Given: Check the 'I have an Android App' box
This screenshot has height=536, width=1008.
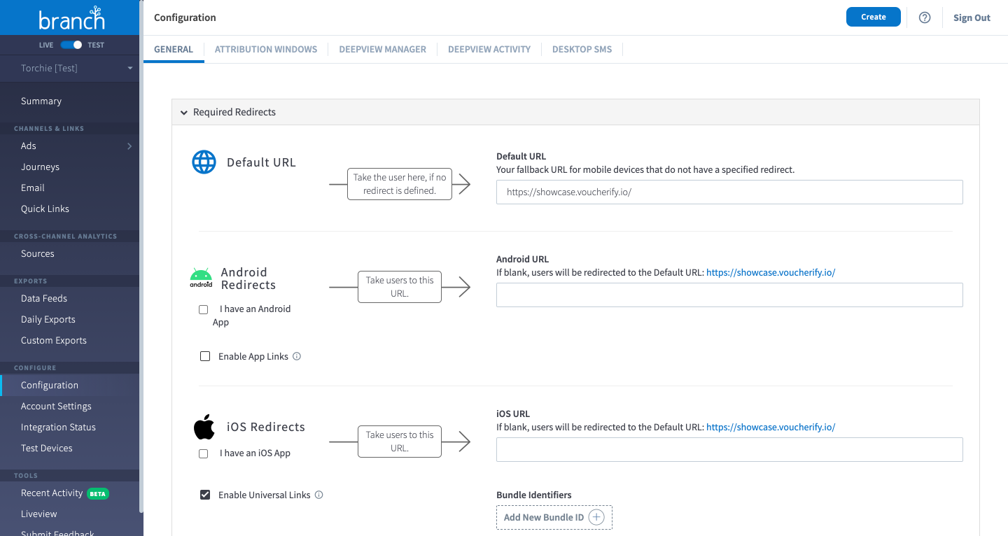Looking at the screenshot, I should (204, 309).
